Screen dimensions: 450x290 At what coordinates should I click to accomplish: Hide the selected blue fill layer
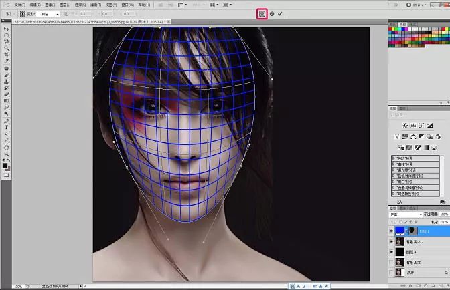click(391, 231)
